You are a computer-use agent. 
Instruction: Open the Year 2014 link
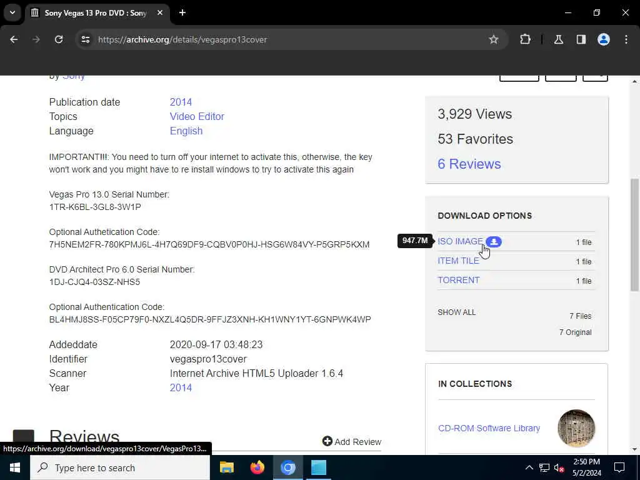(181, 387)
